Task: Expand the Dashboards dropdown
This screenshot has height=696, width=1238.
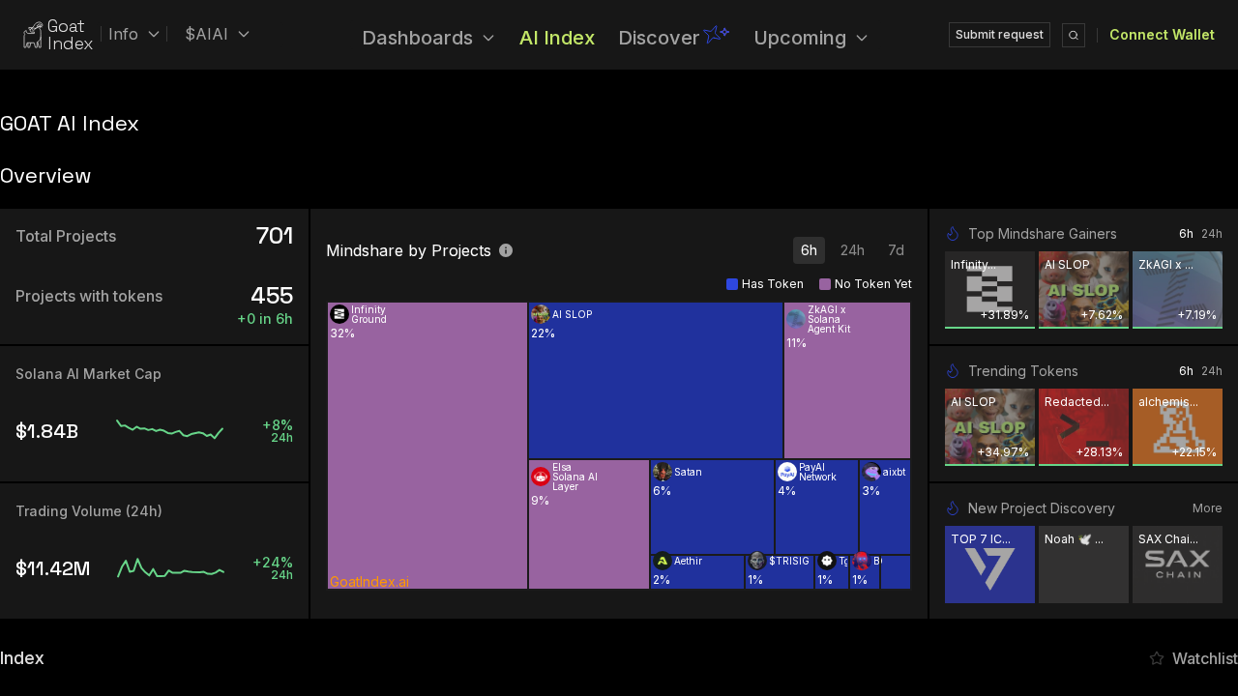Action: pyautogui.click(x=428, y=38)
